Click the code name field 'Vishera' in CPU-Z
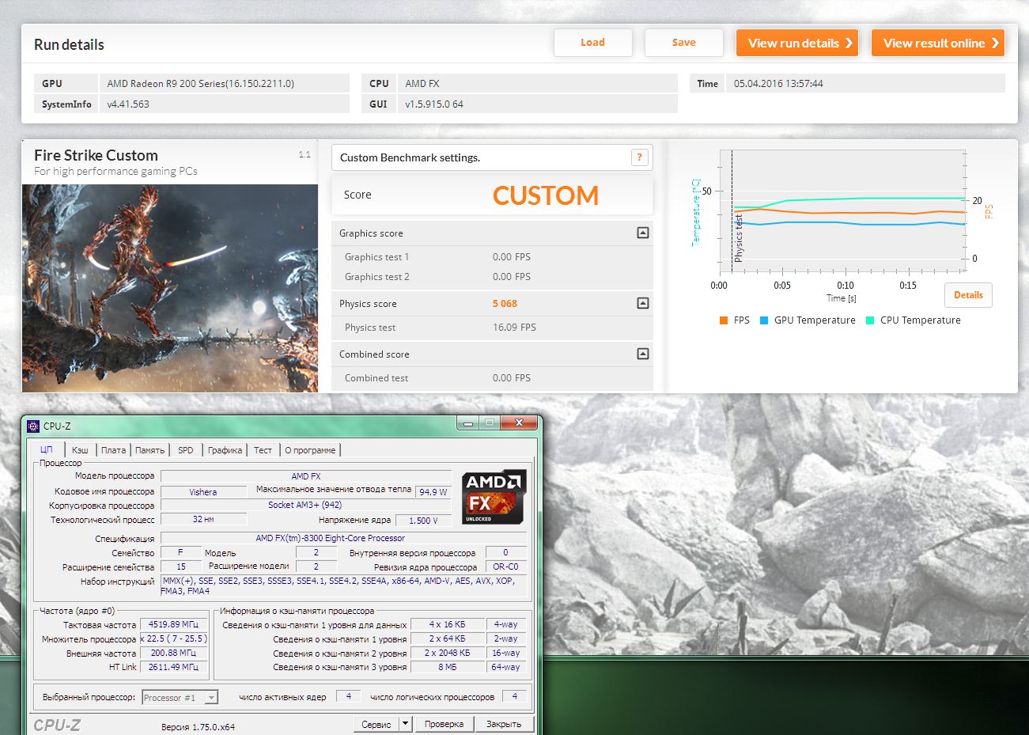The height and width of the screenshot is (735, 1029). (x=203, y=491)
